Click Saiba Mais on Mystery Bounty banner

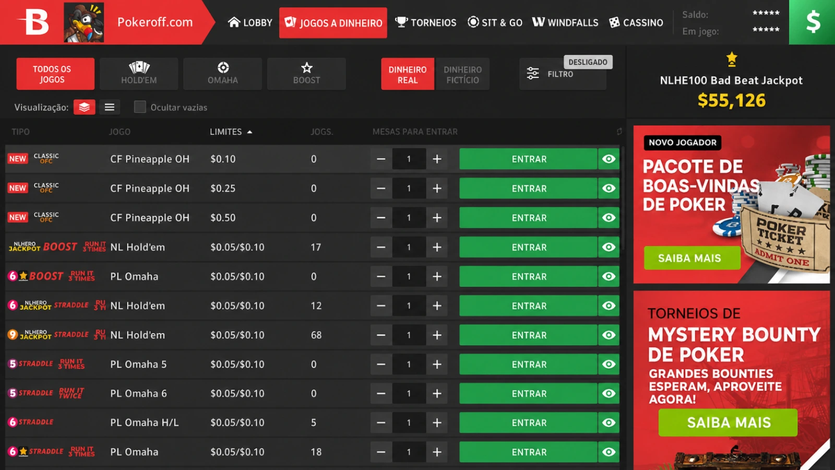click(x=728, y=422)
